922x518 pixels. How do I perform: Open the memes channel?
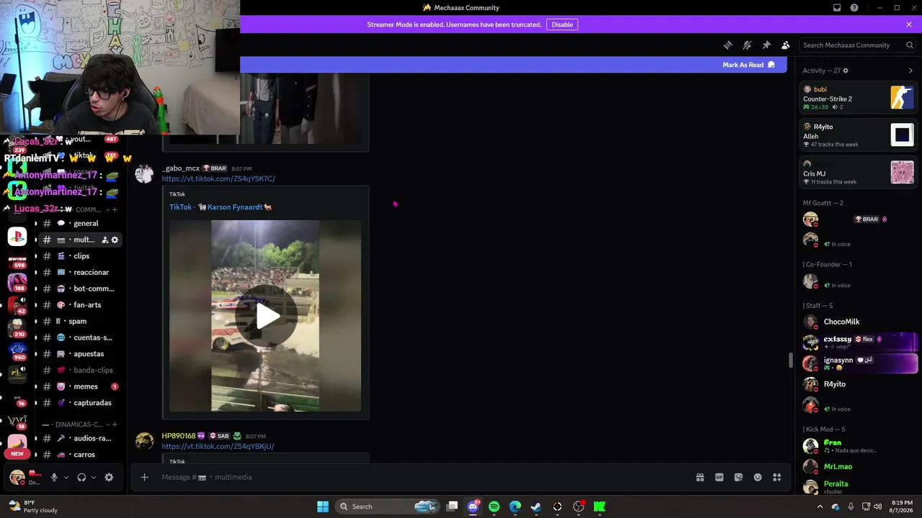(x=79, y=386)
